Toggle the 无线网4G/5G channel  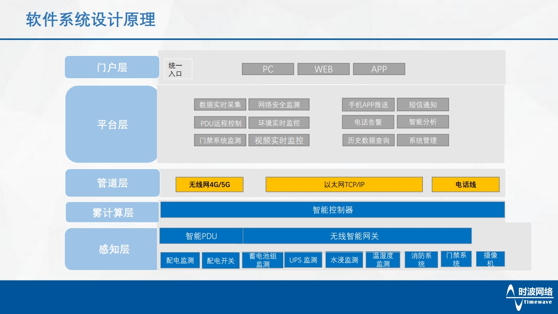pos(209,184)
